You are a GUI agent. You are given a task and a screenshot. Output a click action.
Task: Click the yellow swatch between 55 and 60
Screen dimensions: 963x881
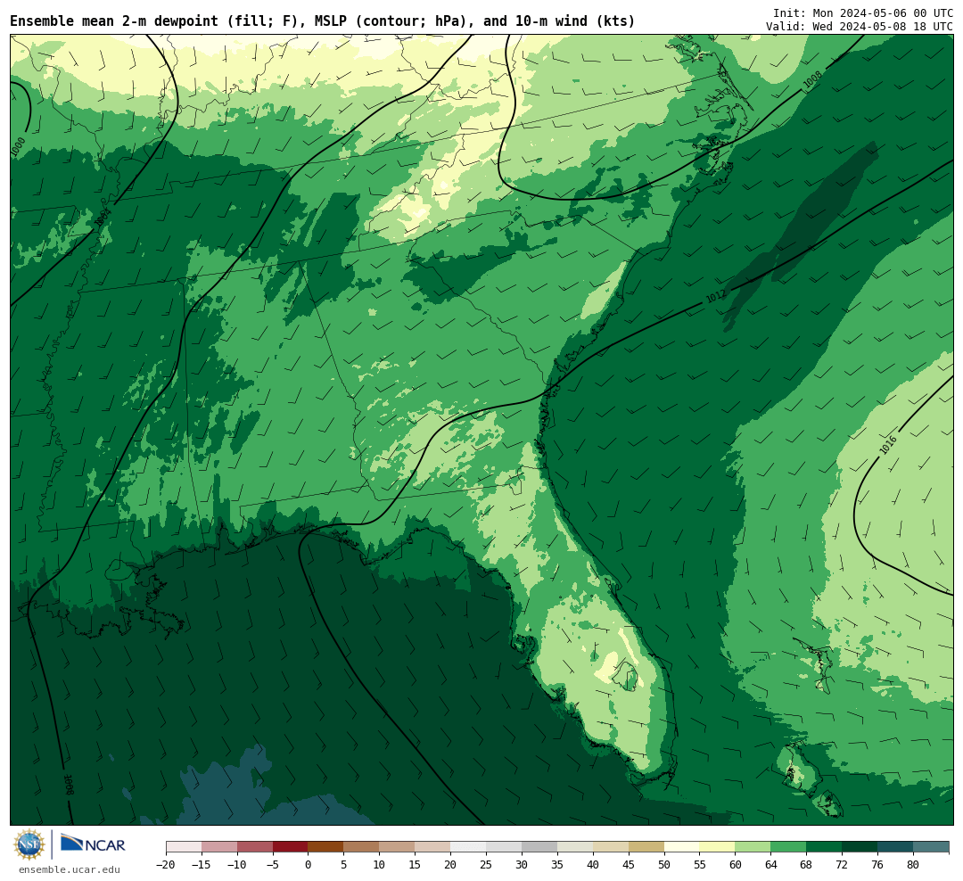coord(718,847)
